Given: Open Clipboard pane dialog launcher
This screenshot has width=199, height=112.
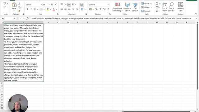Looking at the screenshot, I should [23, 14].
